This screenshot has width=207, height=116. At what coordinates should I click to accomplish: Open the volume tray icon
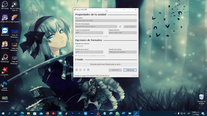(x=185, y=113)
